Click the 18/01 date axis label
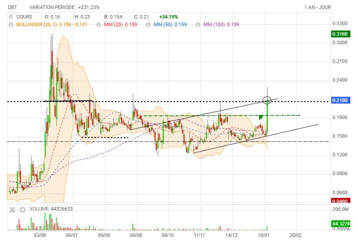 pos(263,235)
